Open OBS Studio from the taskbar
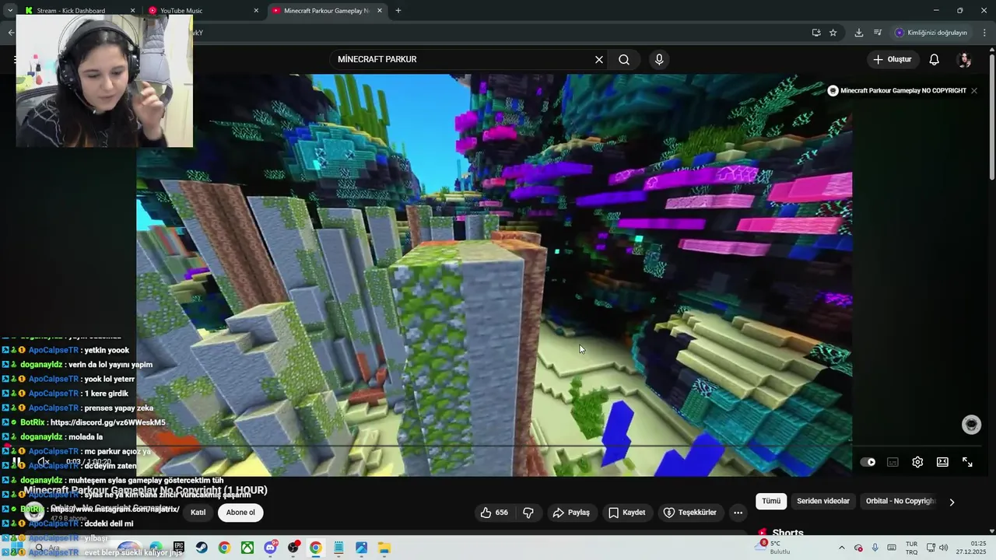Image resolution: width=996 pixels, height=560 pixels. click(x=293, y=548)
